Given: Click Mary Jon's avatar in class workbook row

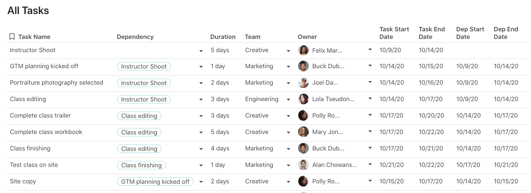Looking at the screenshot, I should (x=303, y=132).
